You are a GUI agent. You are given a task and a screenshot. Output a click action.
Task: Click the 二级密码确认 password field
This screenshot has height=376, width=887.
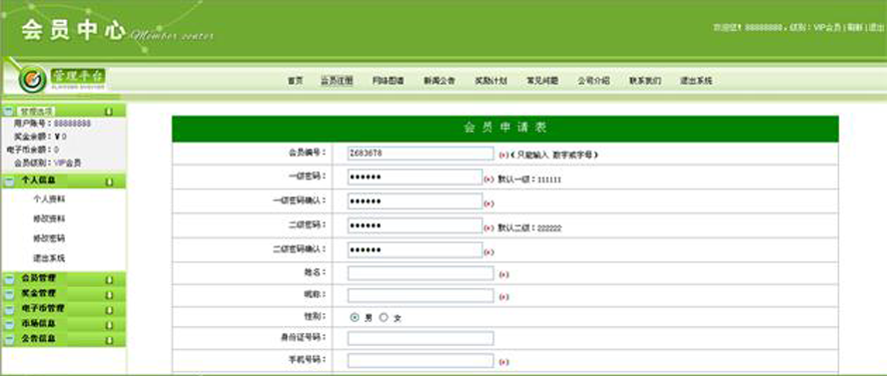[416, 250]
